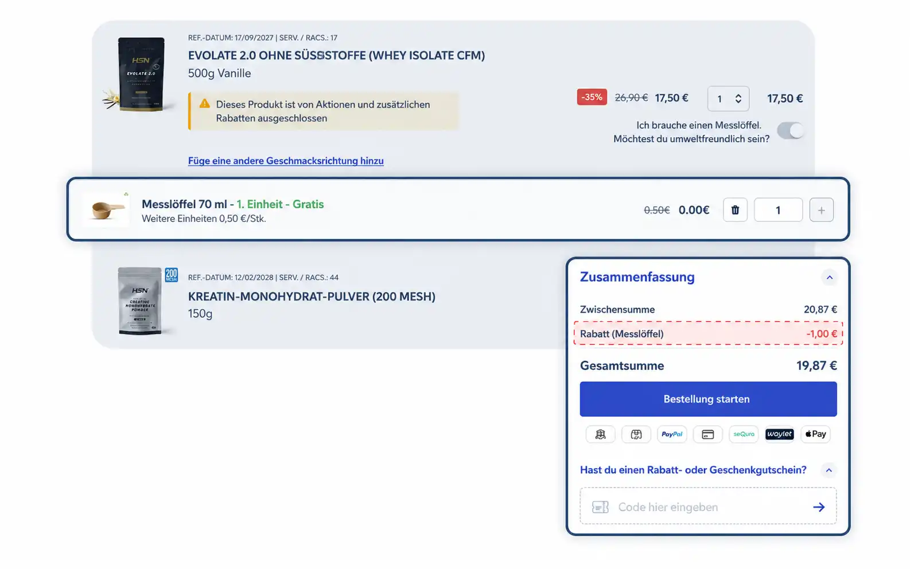Select the Apple Pay icon
Viewport: 910px width, 569px height.
815,434
